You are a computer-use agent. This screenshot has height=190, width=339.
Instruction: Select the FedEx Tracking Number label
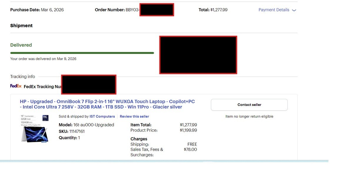(43, 86)
